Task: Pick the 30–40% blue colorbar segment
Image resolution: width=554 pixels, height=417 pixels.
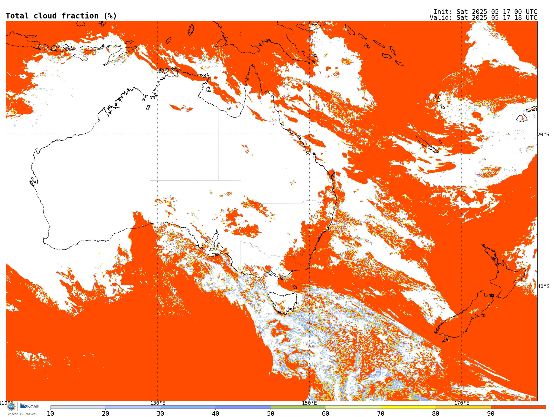Action: pyautogui.click(x=188, y=407)
